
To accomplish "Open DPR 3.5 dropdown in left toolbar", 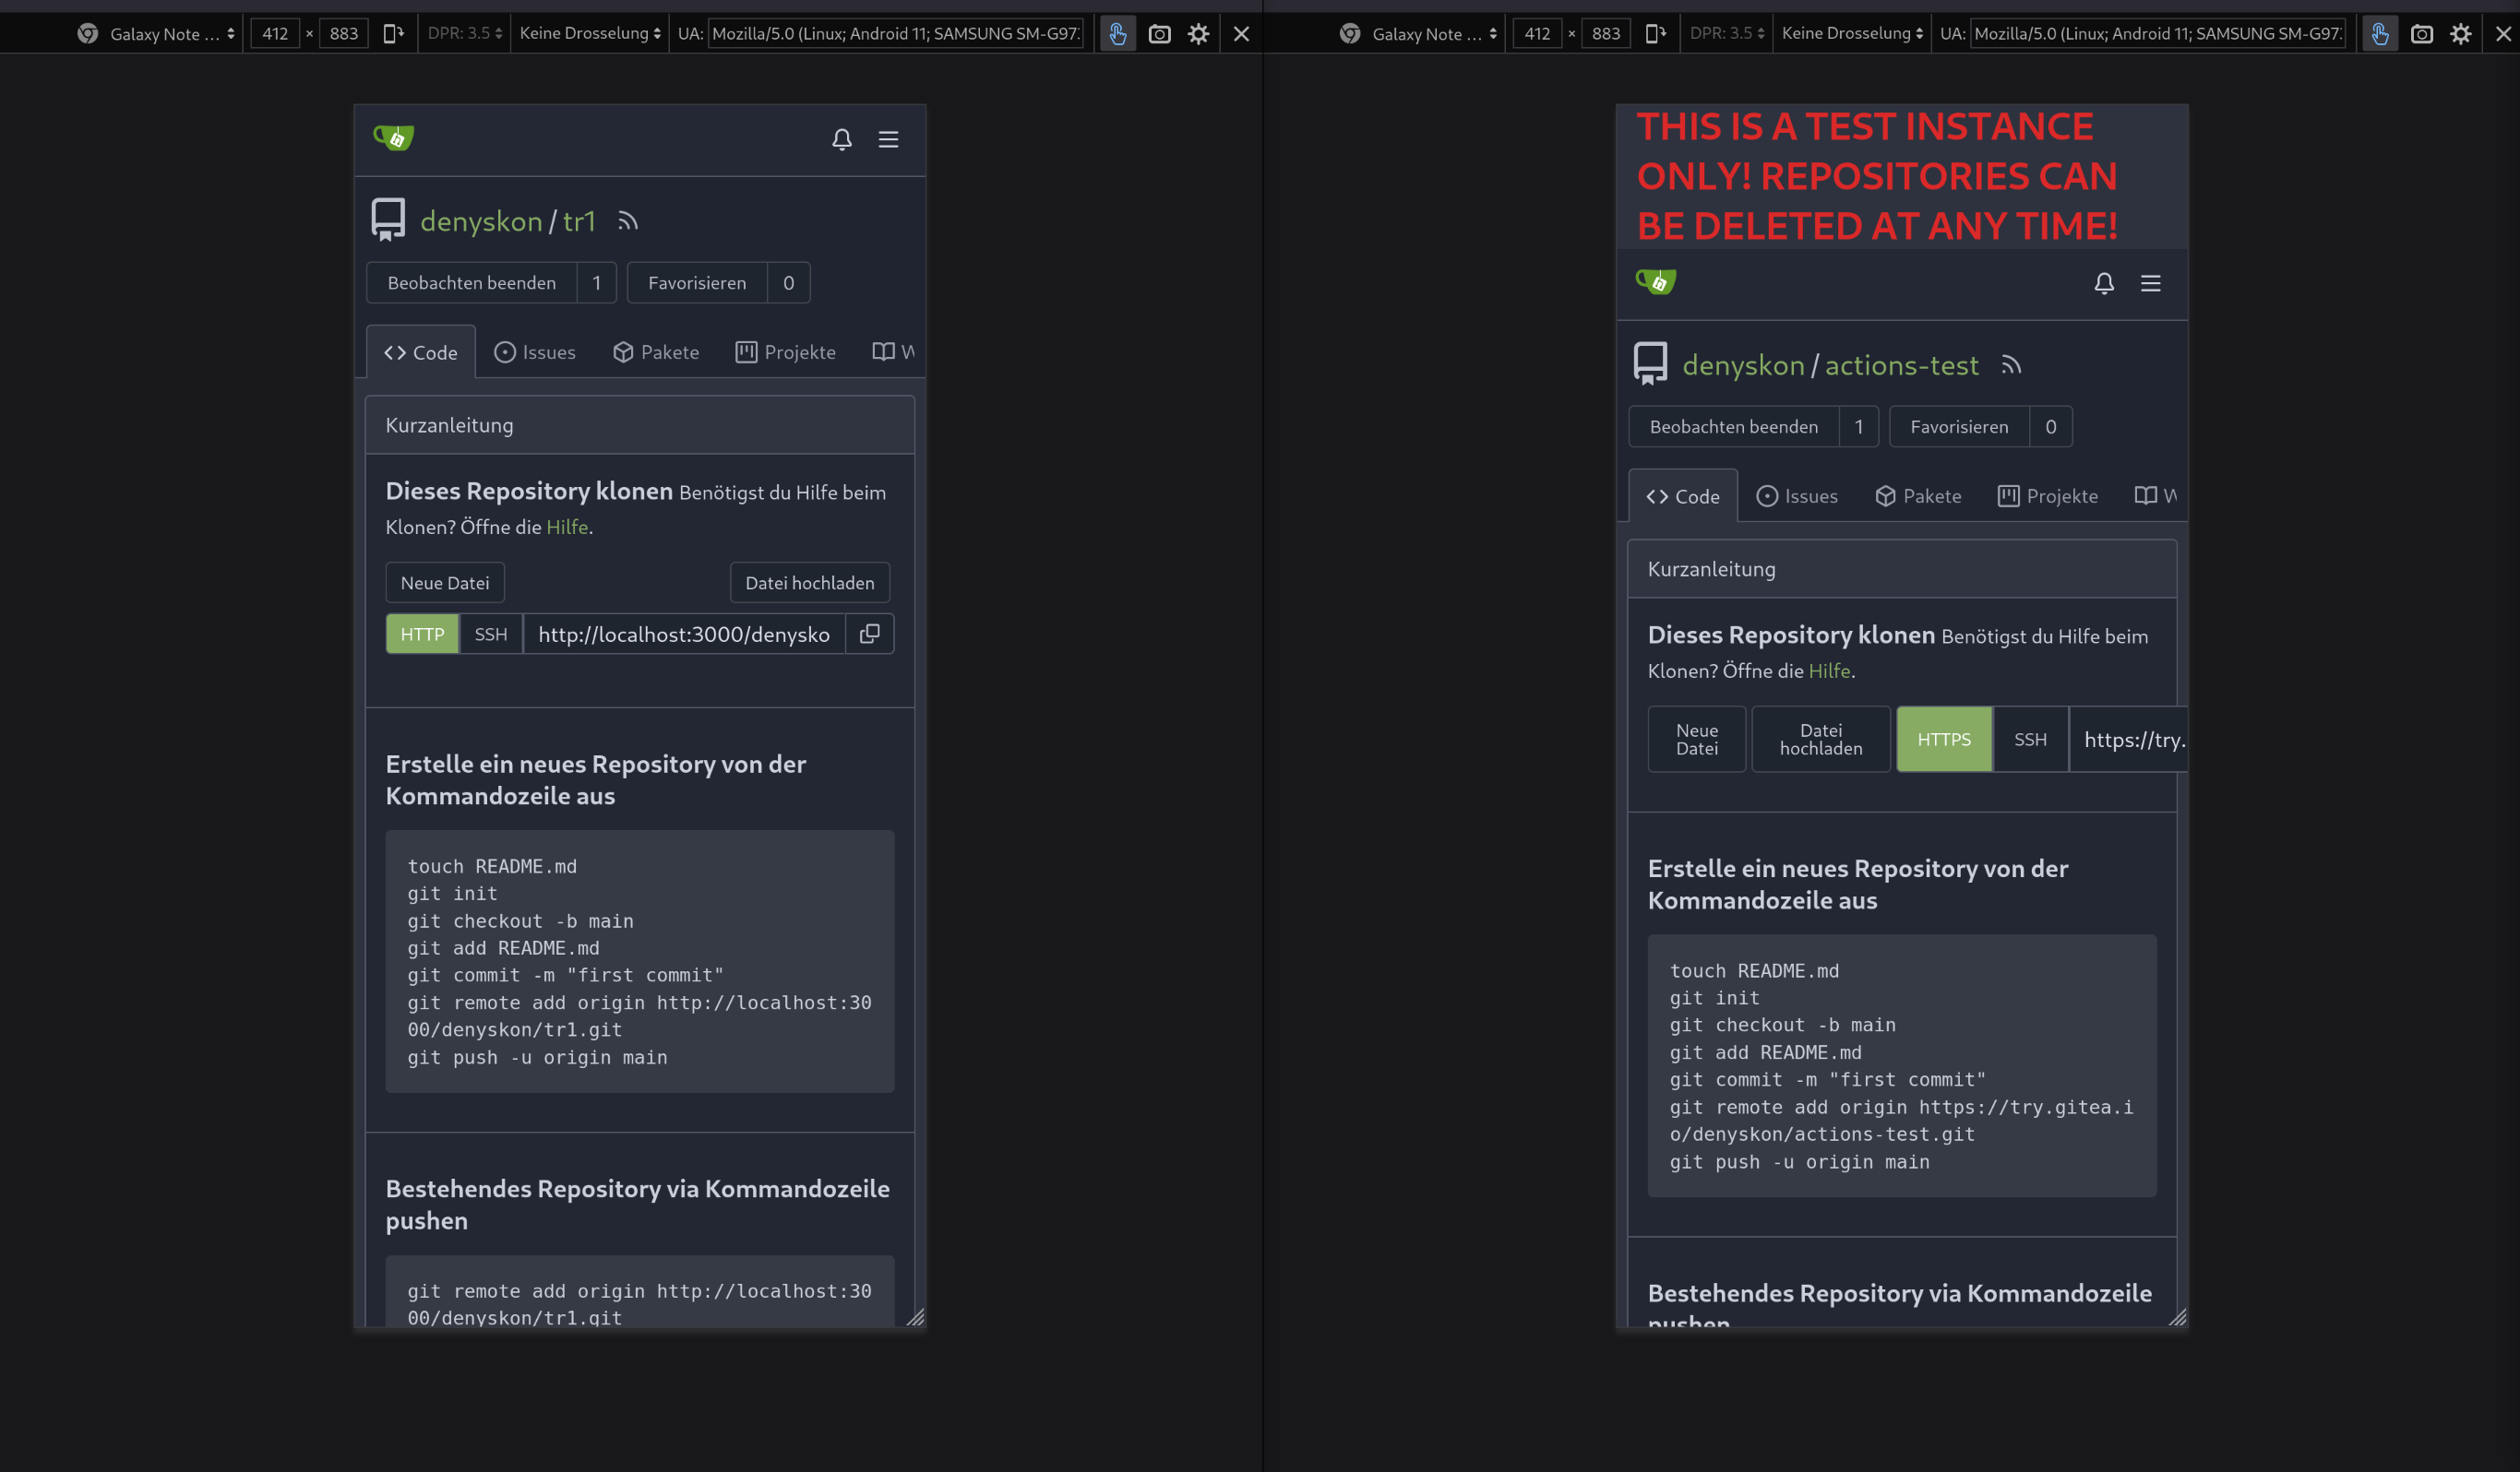I will (464, 33).
